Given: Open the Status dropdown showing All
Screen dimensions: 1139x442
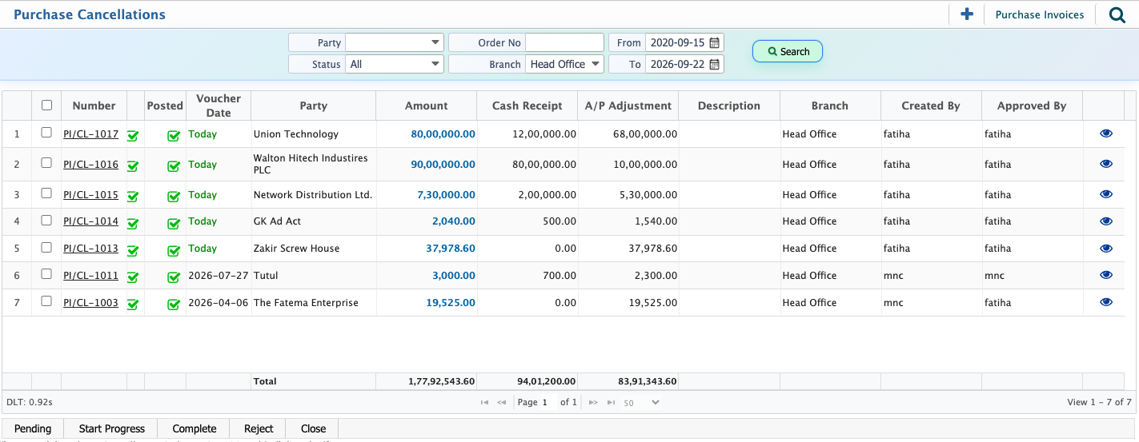Looking at the screenshot, I should tap(395, 64).
